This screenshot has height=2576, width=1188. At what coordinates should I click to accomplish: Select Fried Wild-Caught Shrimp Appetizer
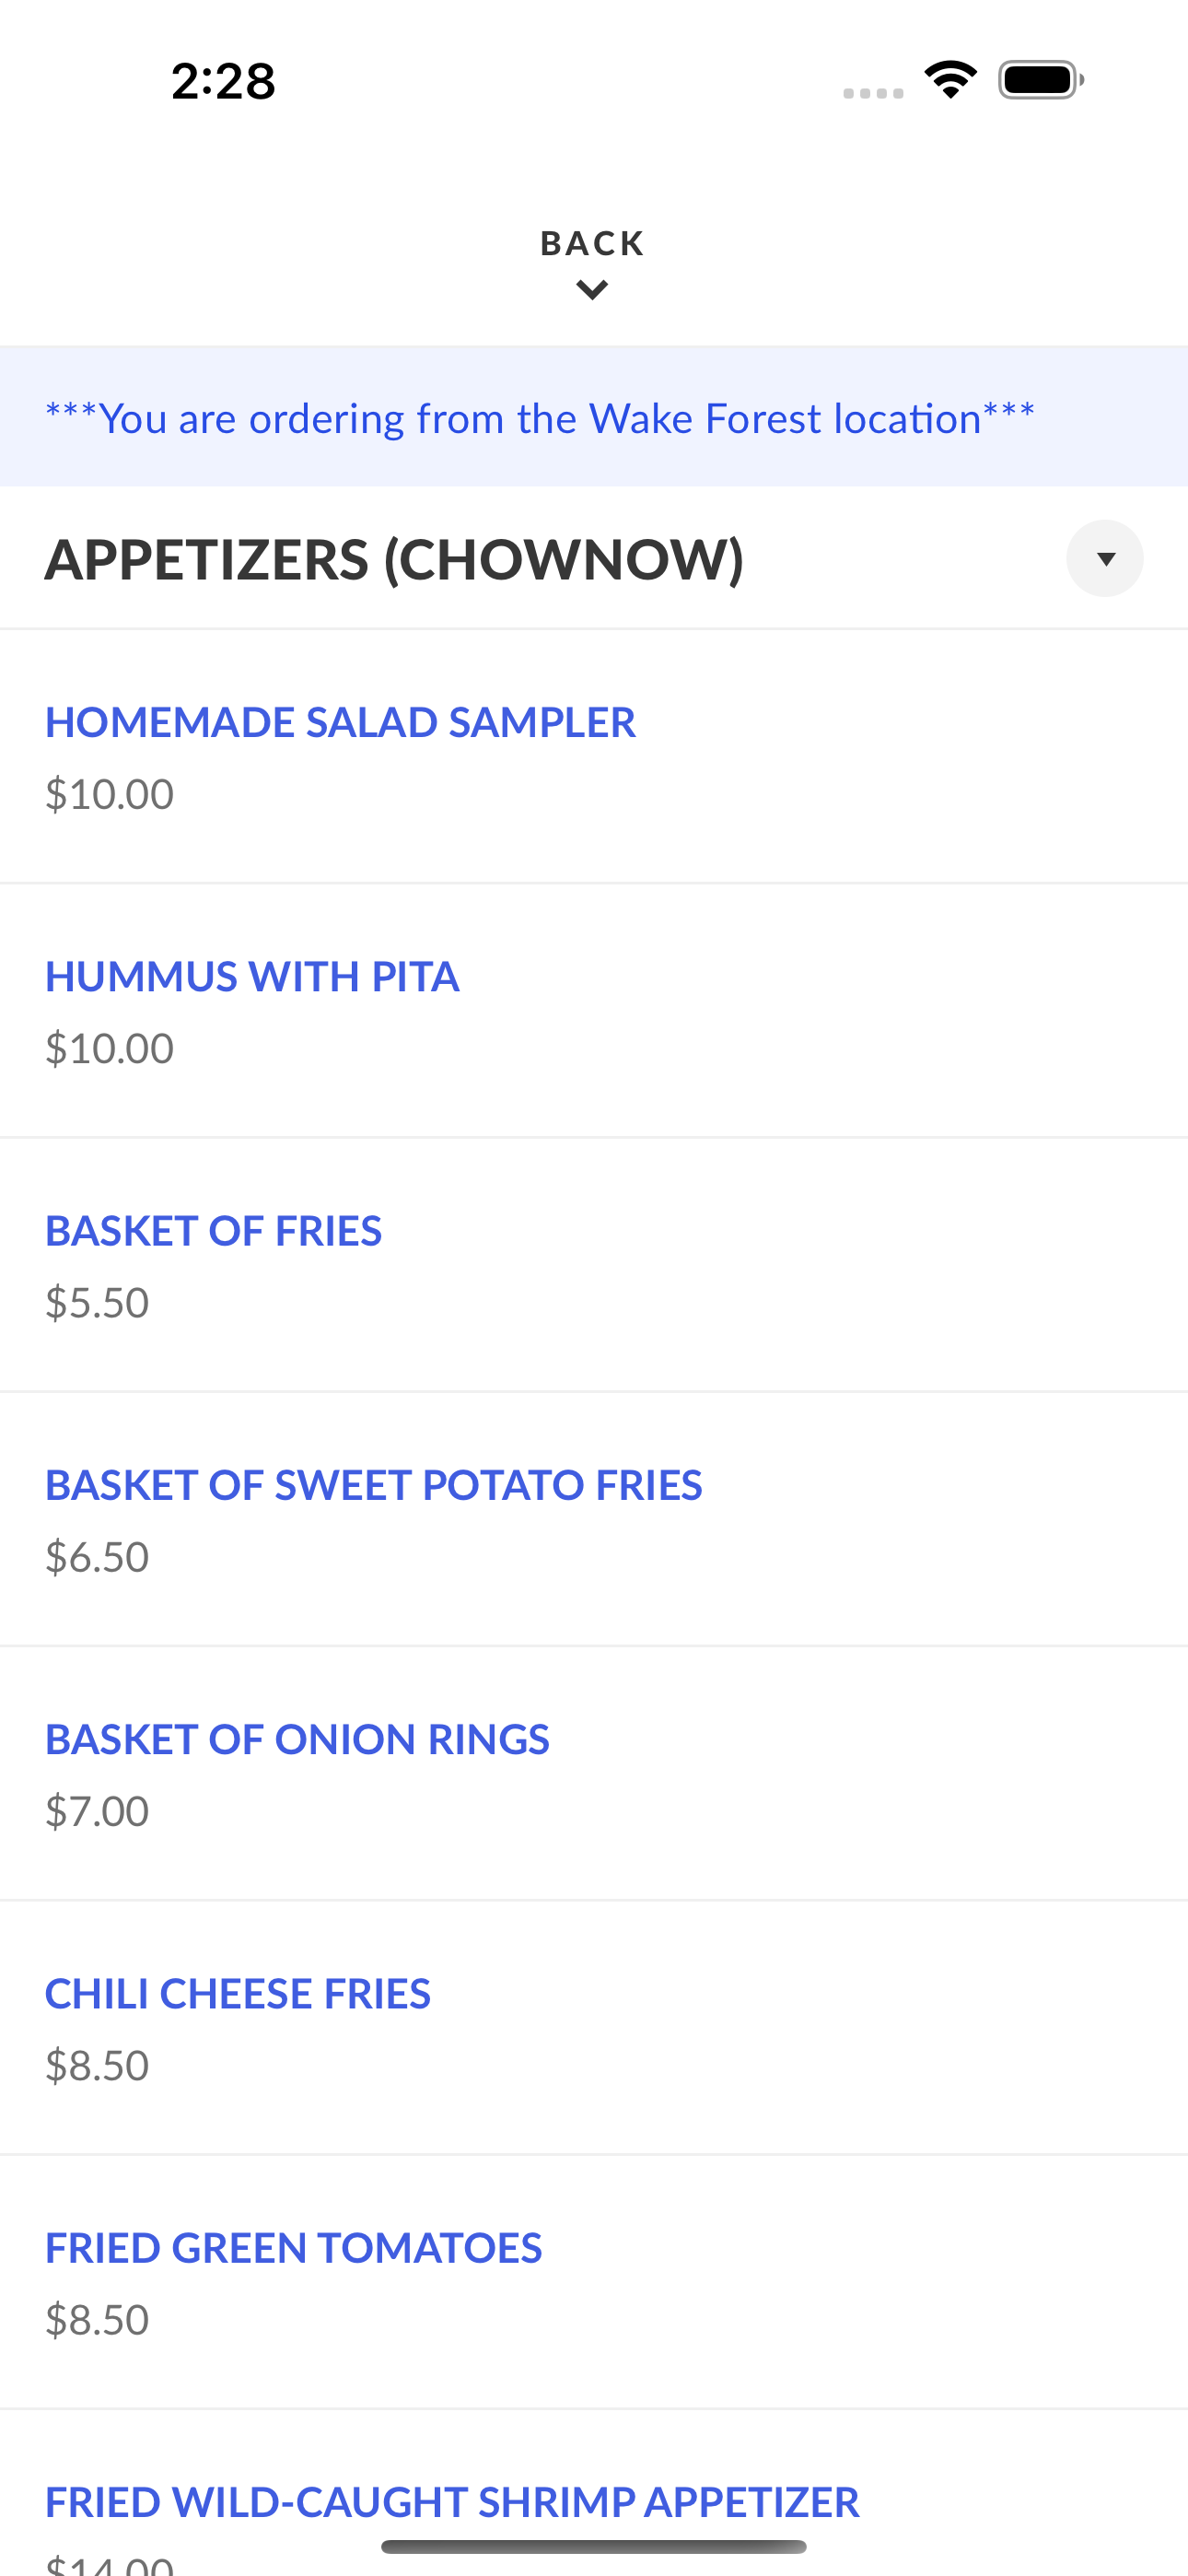coord(594,2493)
